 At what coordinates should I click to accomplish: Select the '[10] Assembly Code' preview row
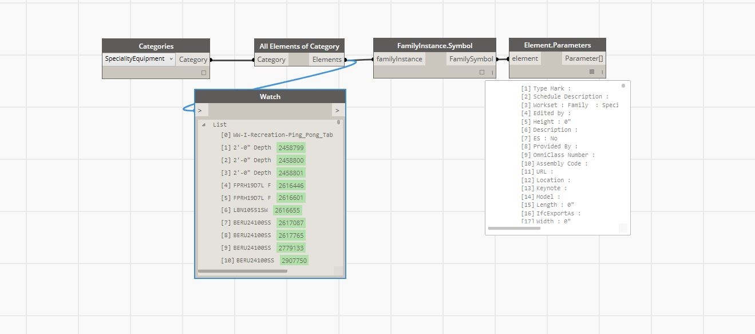coord(555,163)
